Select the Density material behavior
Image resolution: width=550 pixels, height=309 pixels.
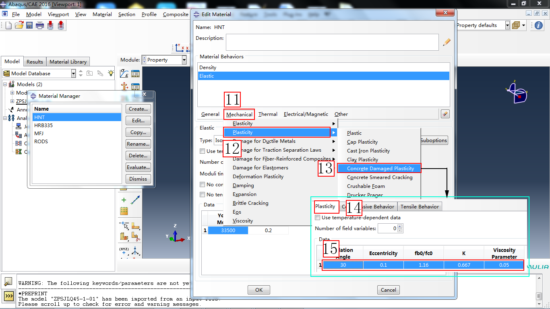(324, 68)
